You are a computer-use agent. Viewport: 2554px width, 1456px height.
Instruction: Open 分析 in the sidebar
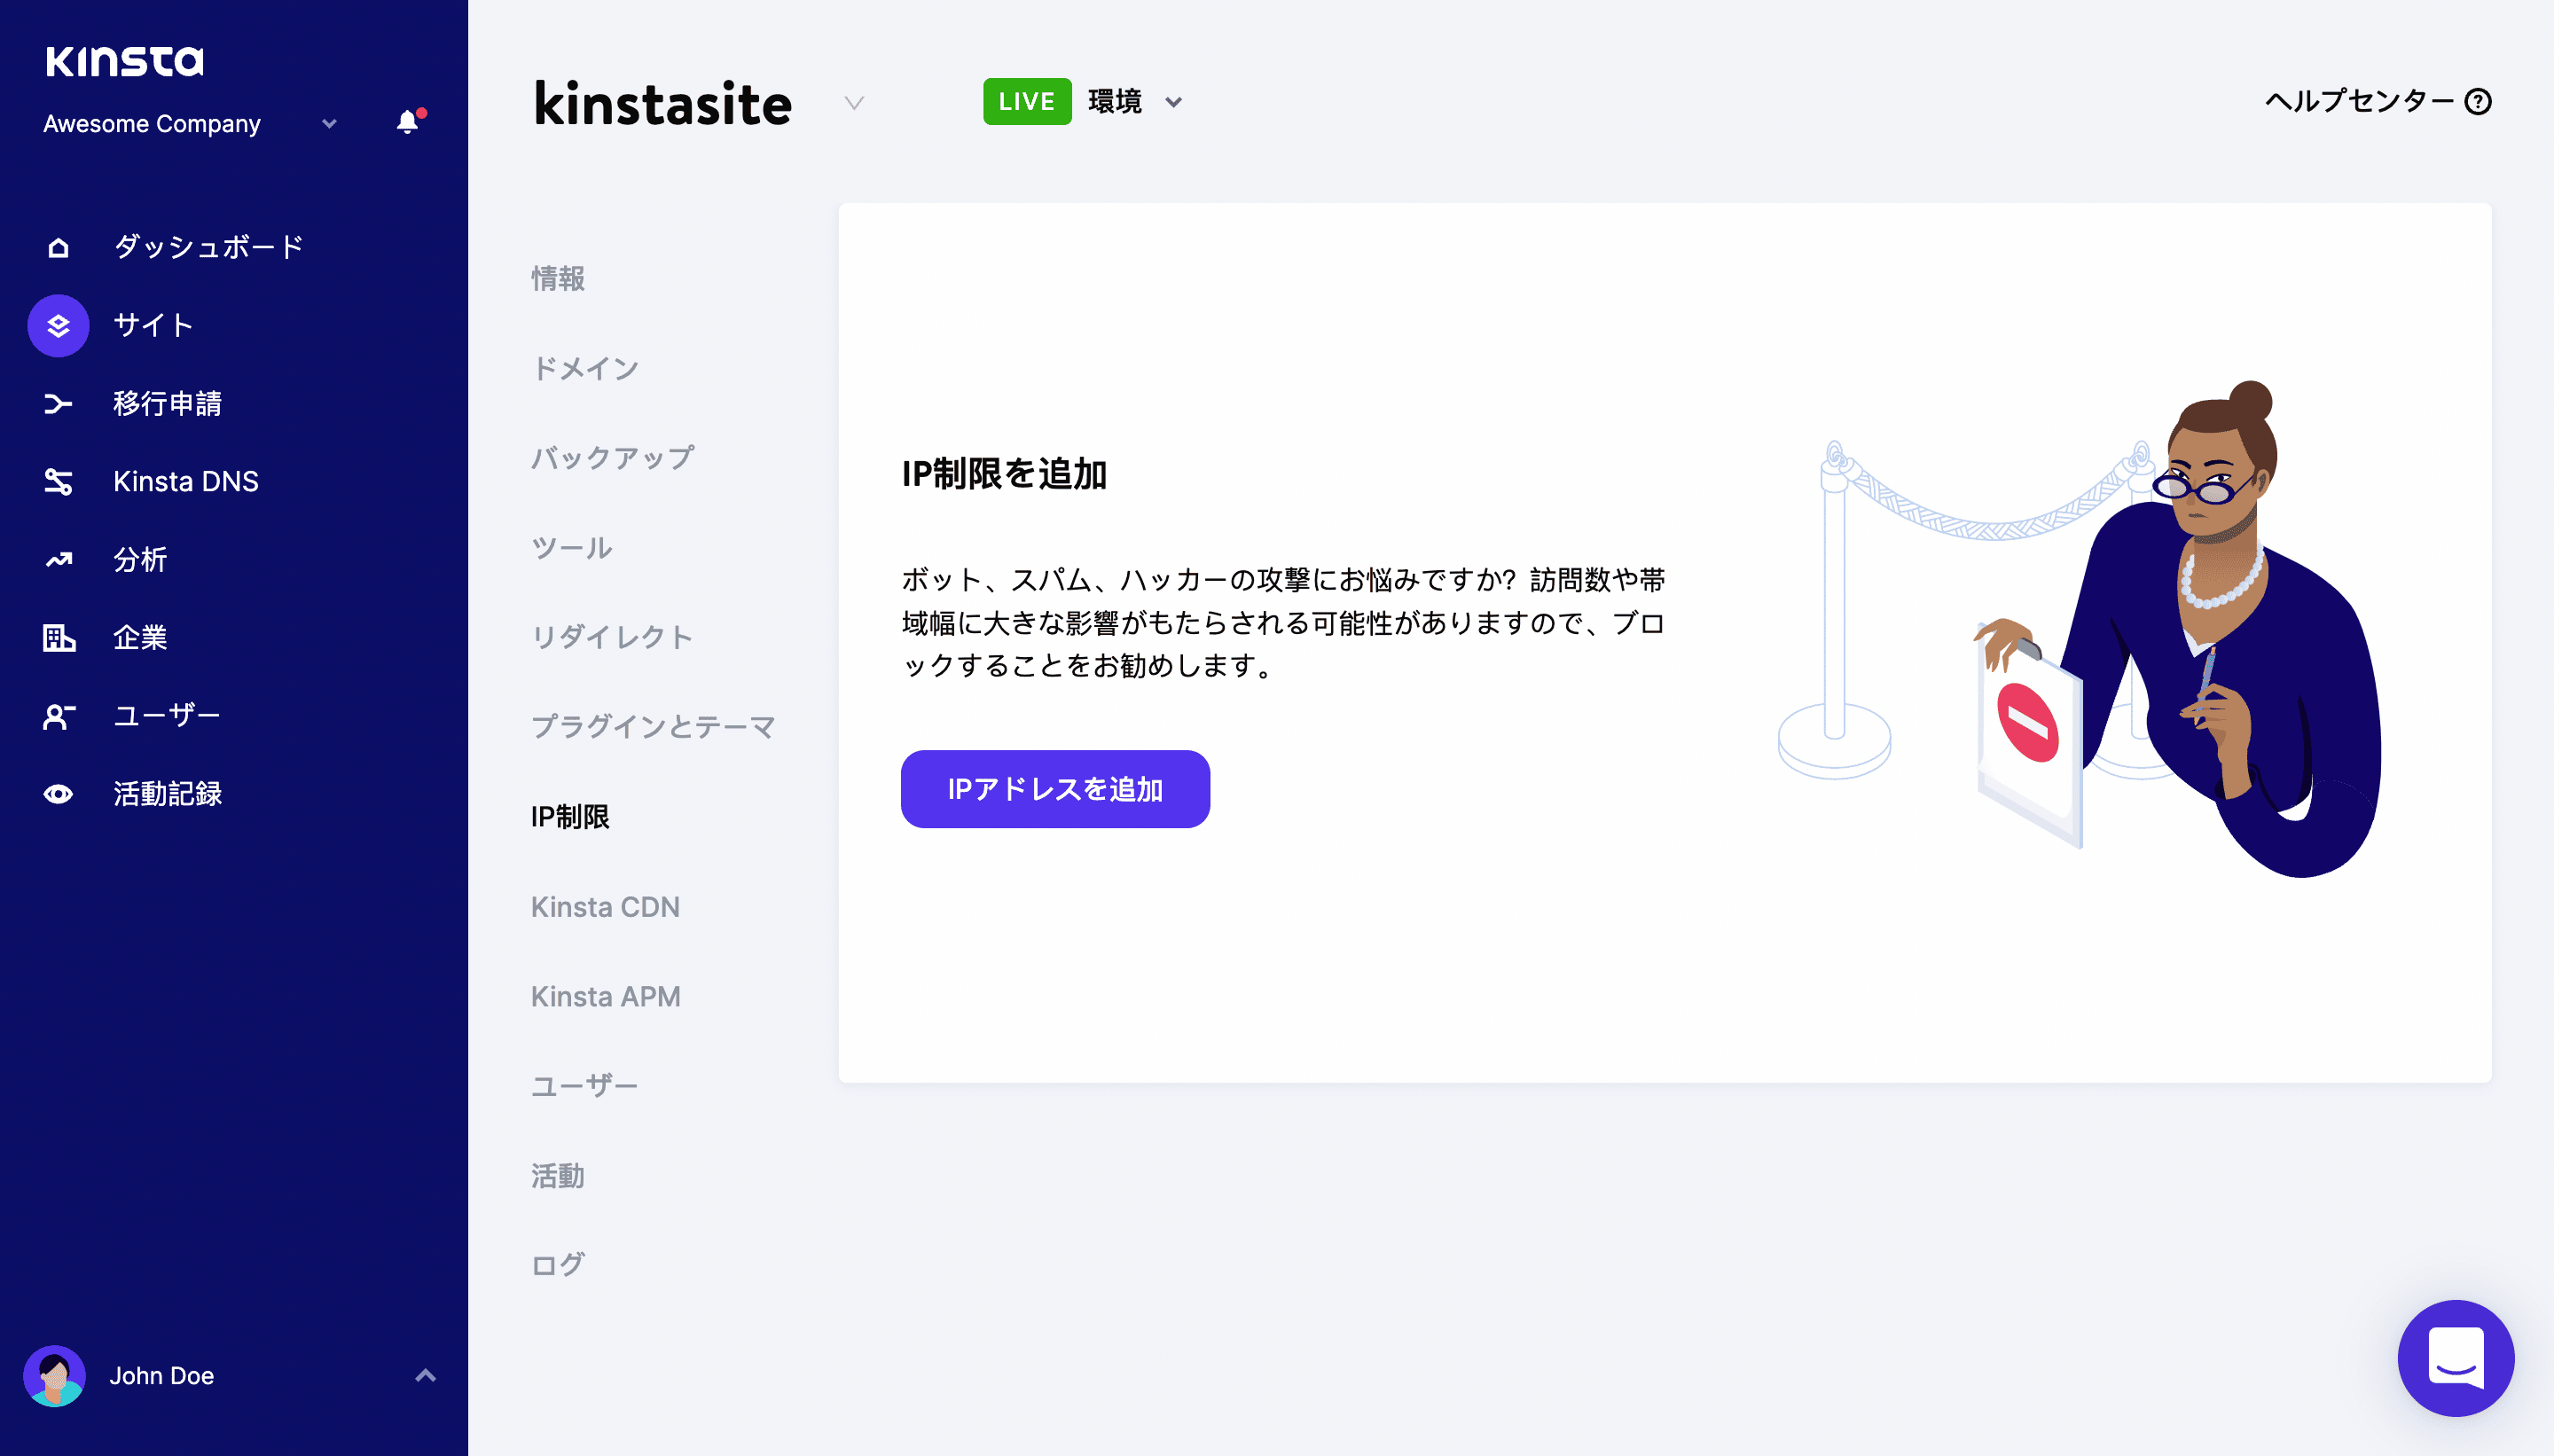pos(140,559)
